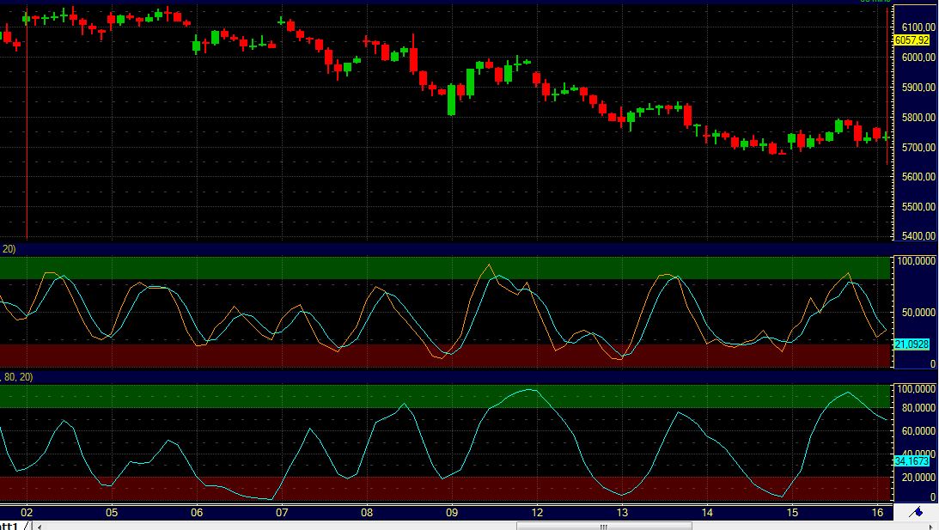Viewport: 939px width, 530px height.
Task: Click the 5800,00 price axis label
Action: coord(918,118)
